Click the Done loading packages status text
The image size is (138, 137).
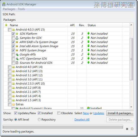[x=18, y=132]
